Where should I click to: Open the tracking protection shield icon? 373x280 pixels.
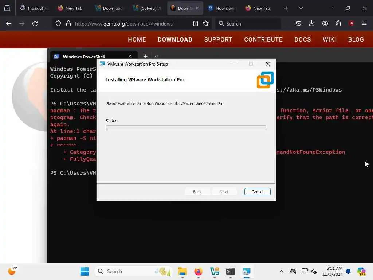click(58, 24)
